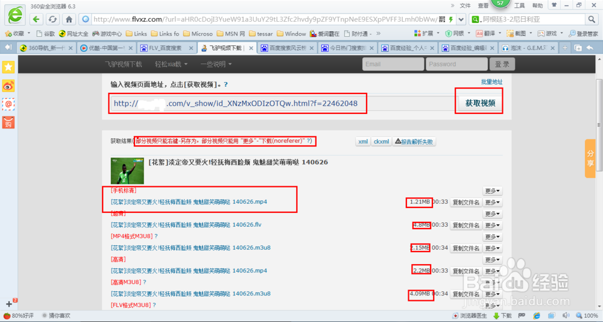Image resolution: width=603 pixels, height=322 pixels.
Task: Expand the 一些说明 nav dropdown
Action: pos(216,65)
